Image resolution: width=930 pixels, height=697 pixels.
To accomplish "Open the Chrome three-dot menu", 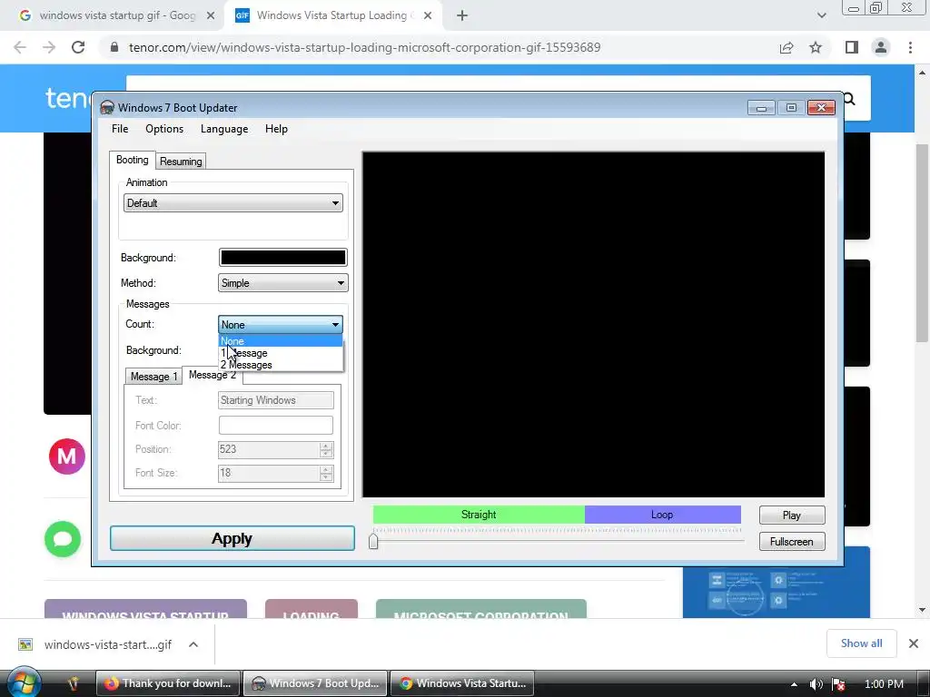I will pyautogui.click(x=910, y=47).
